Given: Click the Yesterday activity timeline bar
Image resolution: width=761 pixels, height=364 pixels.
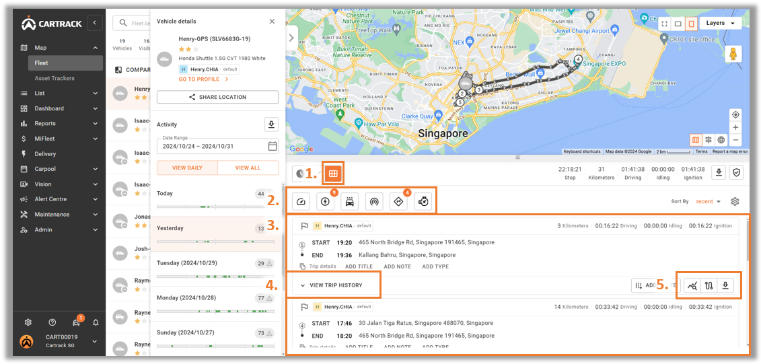Looking at the screenshot, I should 215,242.
